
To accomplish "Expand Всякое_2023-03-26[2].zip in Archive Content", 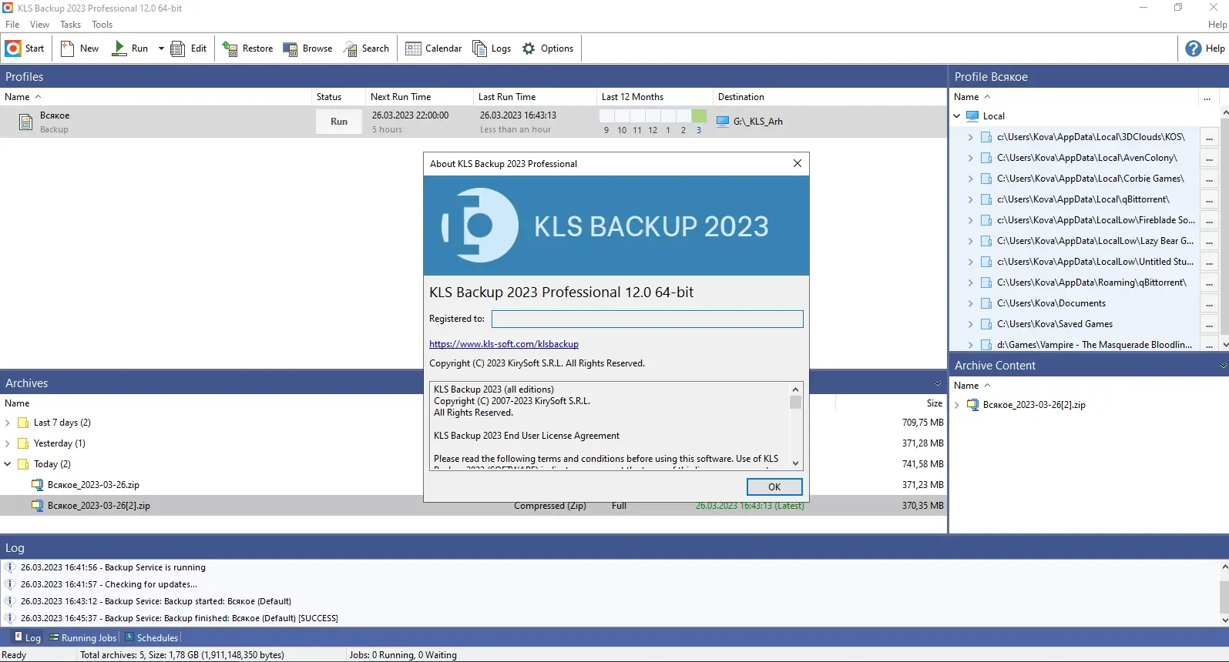I will pos(957,405).
